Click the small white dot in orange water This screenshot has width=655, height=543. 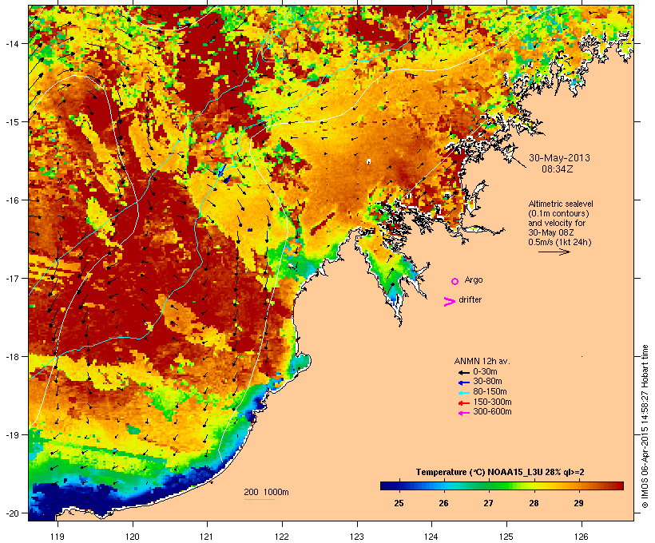coord(368,161)
